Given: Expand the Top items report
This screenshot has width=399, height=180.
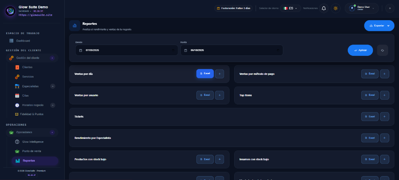Looking at the screenshot, I should tap(385, 95).
